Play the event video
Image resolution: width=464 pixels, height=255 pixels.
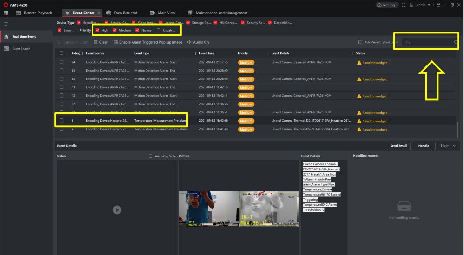(x=117, y=210)
